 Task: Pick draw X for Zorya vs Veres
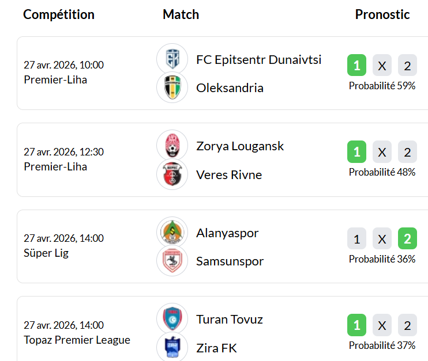(x=382, y=152)
